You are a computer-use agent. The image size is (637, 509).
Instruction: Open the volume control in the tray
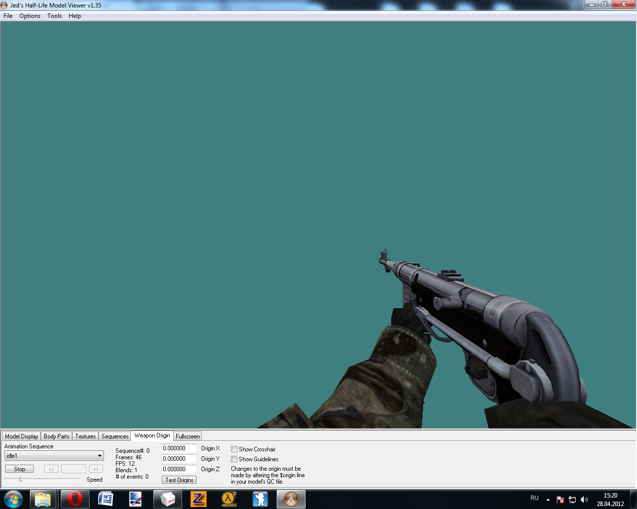pyautogui.click(x=584, y=500)
